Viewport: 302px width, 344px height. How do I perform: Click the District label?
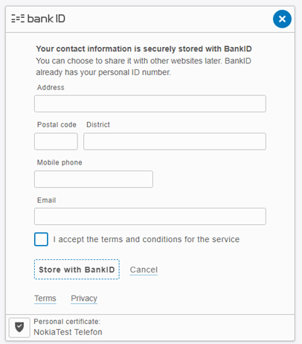coord(98,124)
